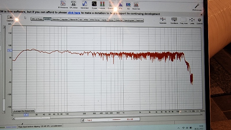
Task: Switch to the Waterfall tab
Action: [x=119, y=20]
